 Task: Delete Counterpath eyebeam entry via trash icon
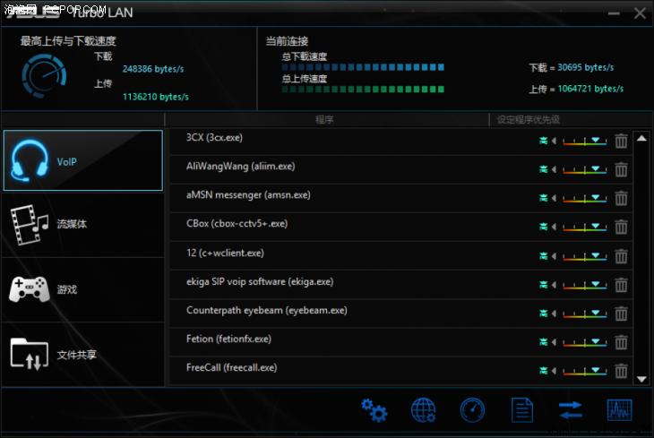pos(621,313)
